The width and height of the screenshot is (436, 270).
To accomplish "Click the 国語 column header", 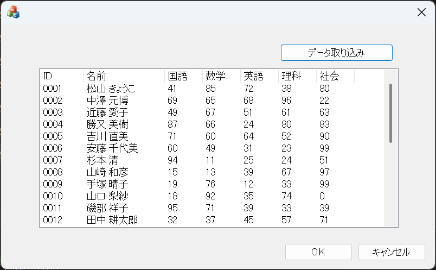I will (x=183, y=76).
